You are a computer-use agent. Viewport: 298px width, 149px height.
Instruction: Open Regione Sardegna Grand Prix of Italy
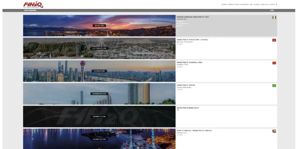193,17
